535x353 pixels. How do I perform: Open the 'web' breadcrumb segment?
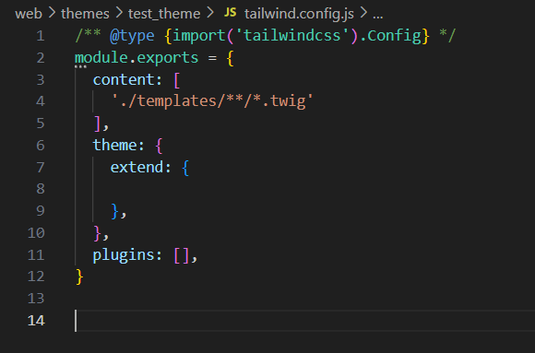coord(29,14)
